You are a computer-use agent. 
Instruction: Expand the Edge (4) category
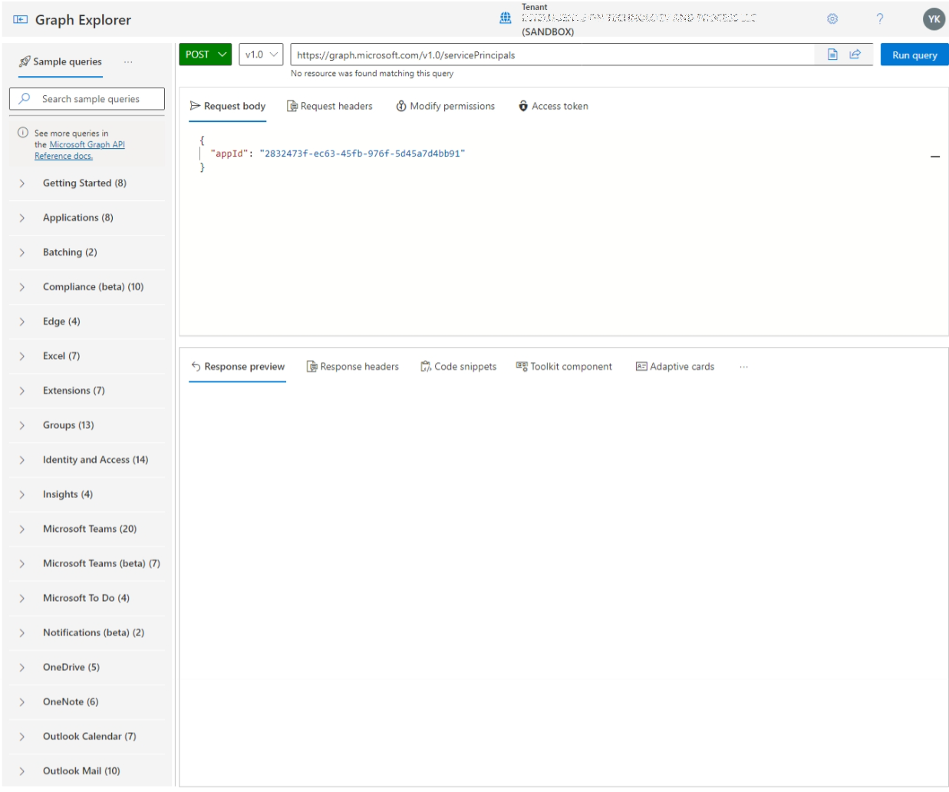point(87,322)
